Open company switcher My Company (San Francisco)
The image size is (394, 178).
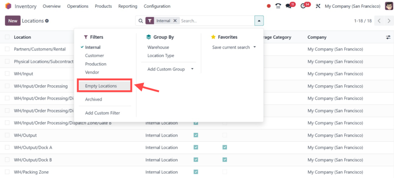352,6
